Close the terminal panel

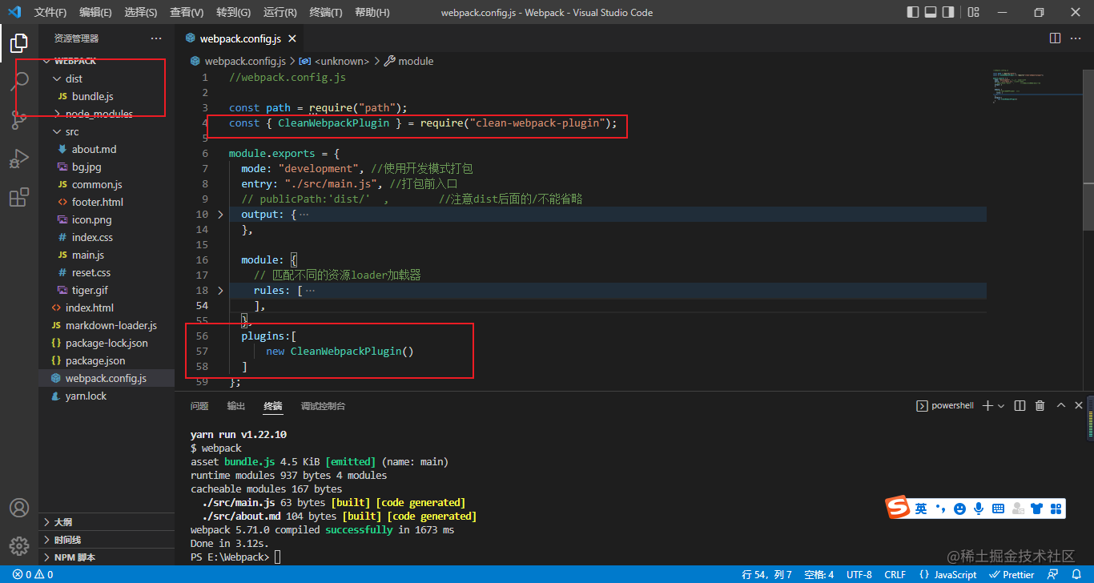point(1080,406)
